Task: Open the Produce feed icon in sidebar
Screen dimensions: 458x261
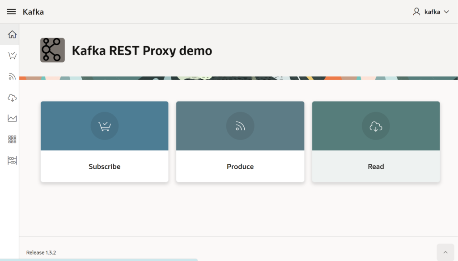Action: click(x=12, y=77)
